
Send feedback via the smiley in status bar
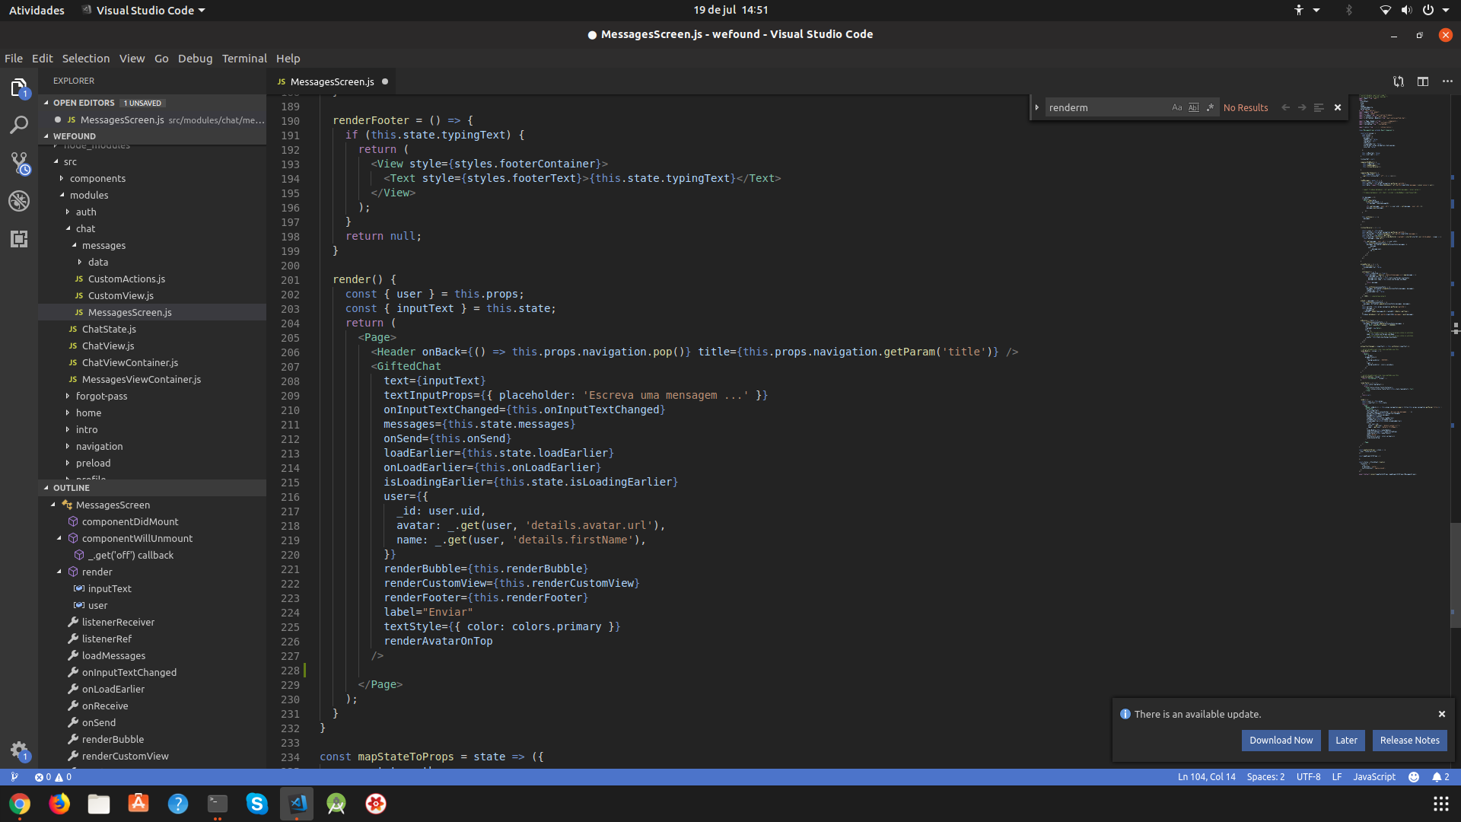[x=1414, y=777]
